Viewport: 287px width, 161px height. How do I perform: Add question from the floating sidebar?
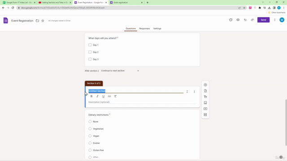click(x=205, y=85)
